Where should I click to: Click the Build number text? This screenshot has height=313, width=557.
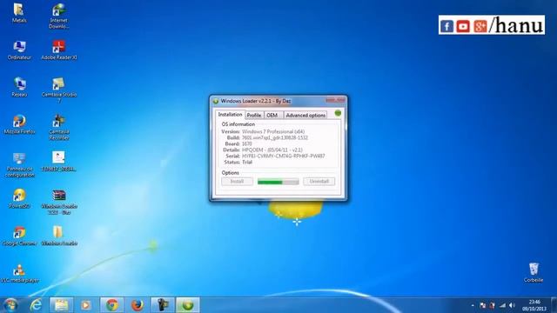[x=275, y=137]
